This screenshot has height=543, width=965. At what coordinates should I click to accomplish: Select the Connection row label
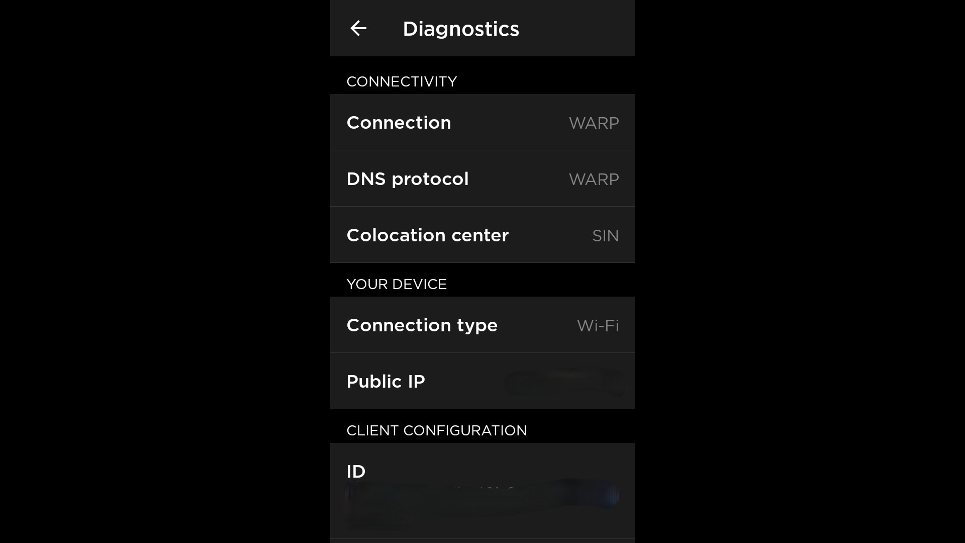tap(399, 123)
